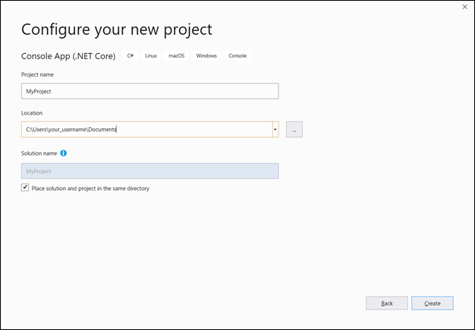
Task: Expand the Location dropdown arrow
Action: pyautogui.click(x=274, y=130)
